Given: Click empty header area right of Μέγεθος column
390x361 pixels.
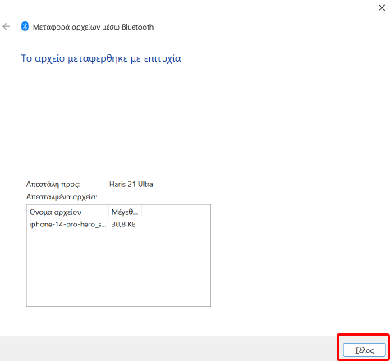Looking at the screenshot, I should [x=176, y=212].
